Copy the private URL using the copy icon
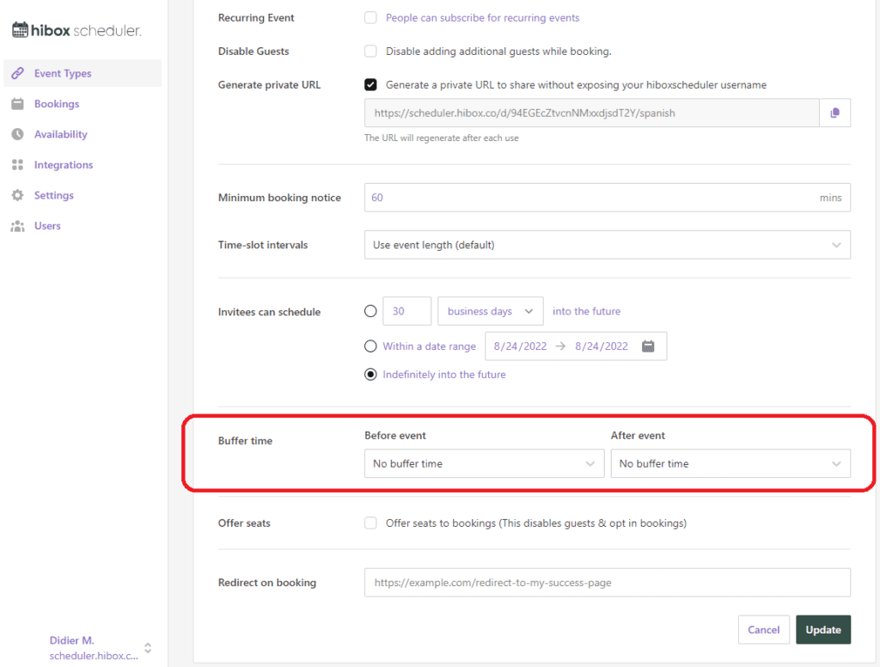 pyautogui.click(x=834, y=113)
